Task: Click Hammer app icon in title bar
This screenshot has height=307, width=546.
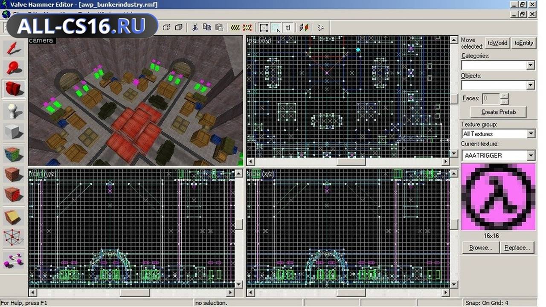Action: pos(6,5)
